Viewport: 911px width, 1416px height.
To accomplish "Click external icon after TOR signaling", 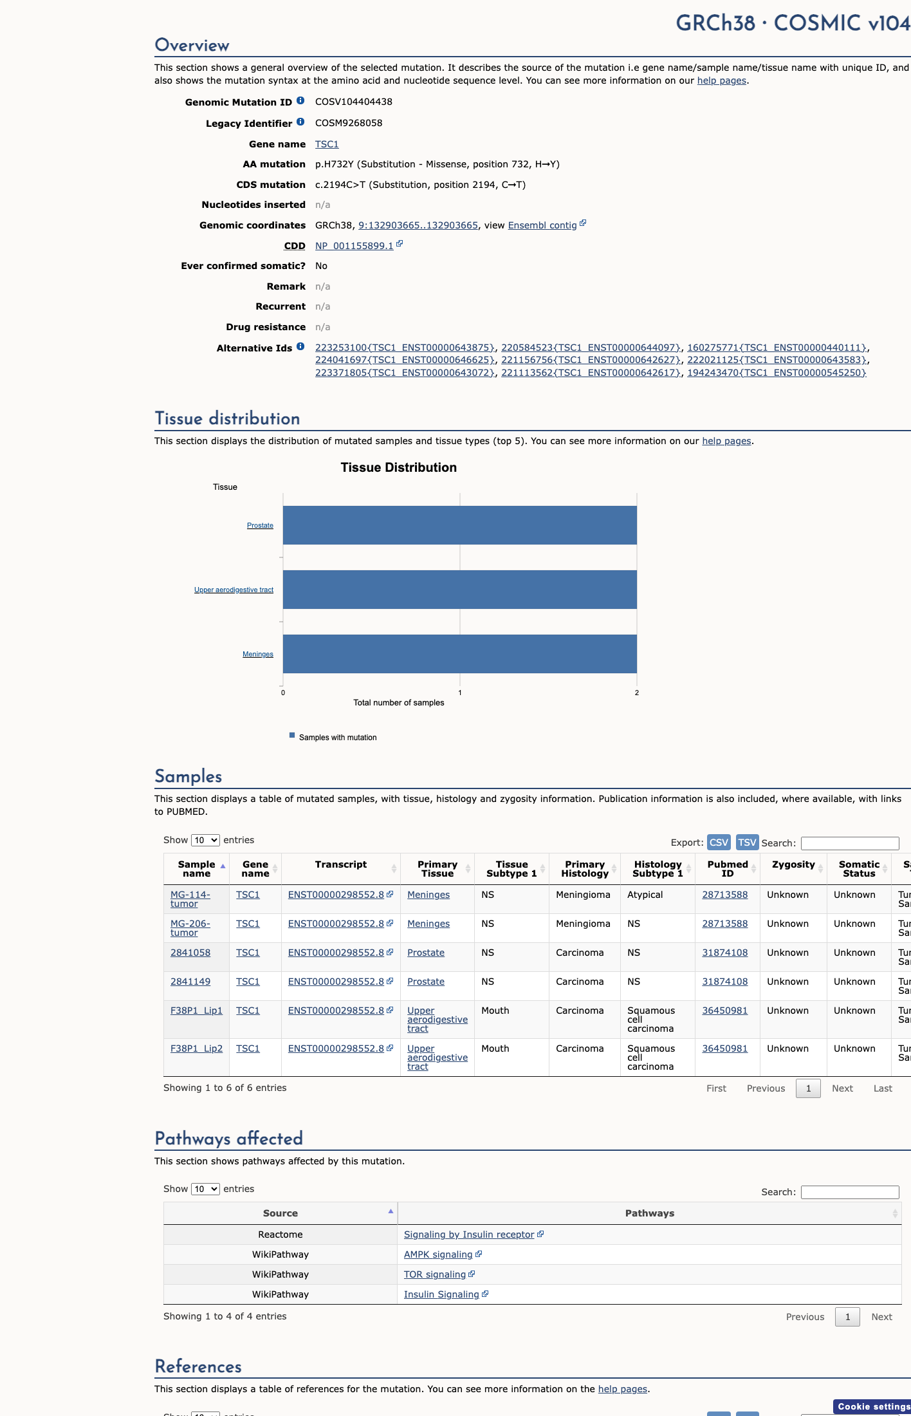I will pyautogui.click(x=472, y=1274).
